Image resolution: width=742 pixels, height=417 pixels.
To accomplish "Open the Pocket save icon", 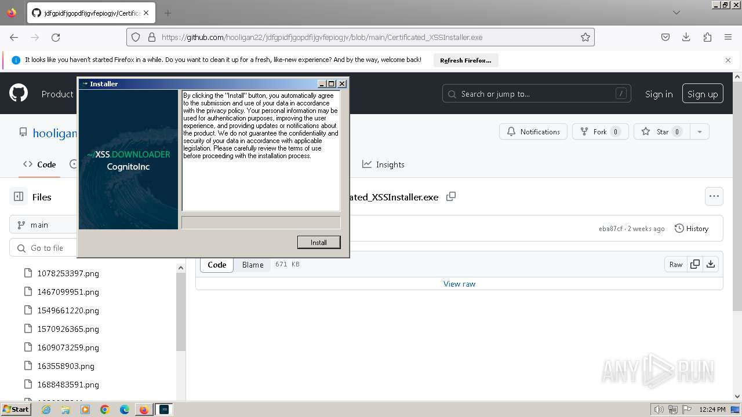I will 665,37.
